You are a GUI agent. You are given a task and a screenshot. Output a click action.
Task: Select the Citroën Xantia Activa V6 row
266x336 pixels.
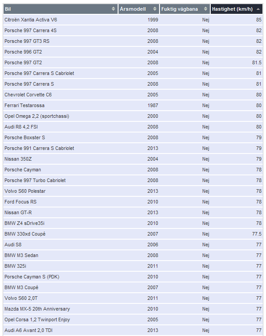tap(133, 20)
